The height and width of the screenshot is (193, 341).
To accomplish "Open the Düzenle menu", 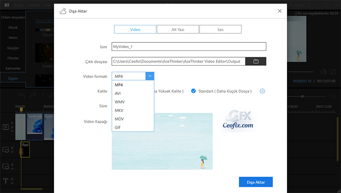I will (34, 5).
